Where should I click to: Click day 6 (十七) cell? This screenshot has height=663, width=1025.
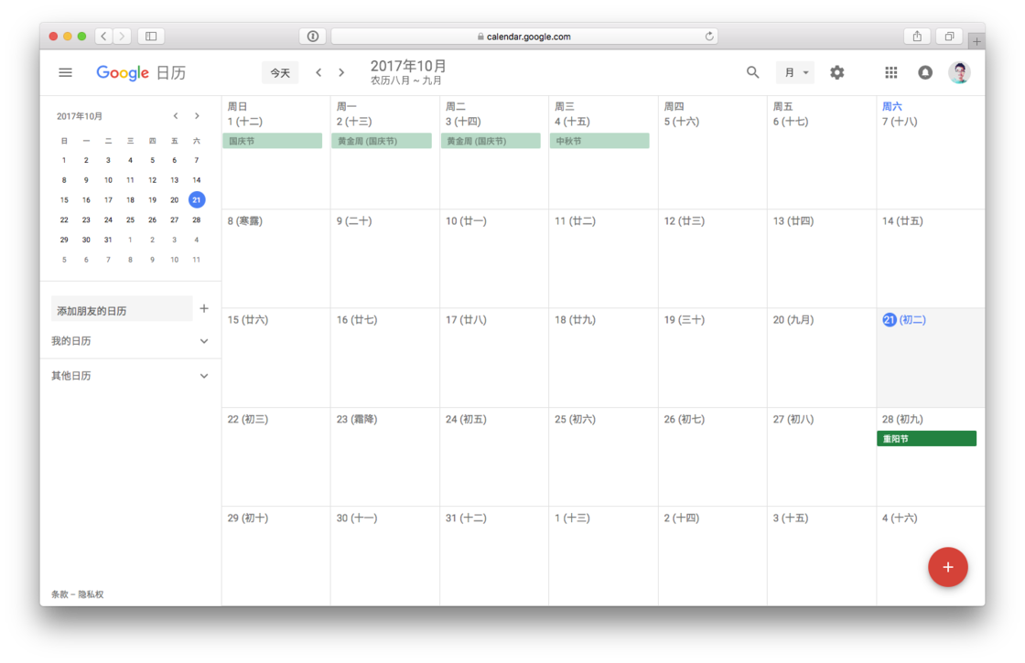(x=822, y=153)
